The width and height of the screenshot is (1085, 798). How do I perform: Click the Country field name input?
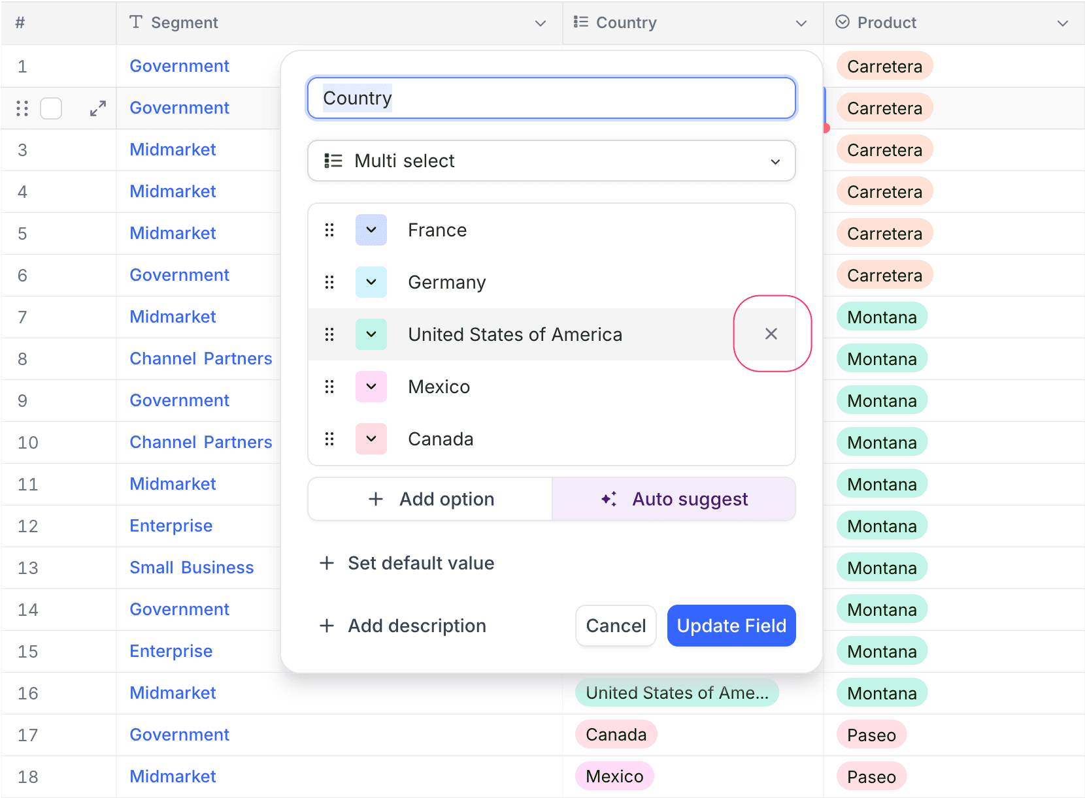[x=551, y=98]
